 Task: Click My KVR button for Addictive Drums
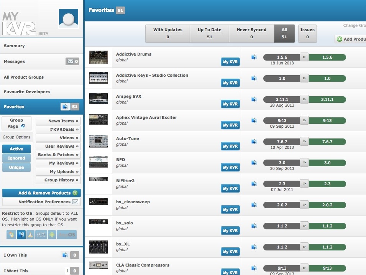(230, 62)
